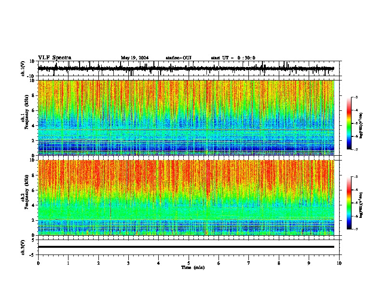Click the "-7" label below ch.2 color bar

pyautogui.click(x=355, y=229)
